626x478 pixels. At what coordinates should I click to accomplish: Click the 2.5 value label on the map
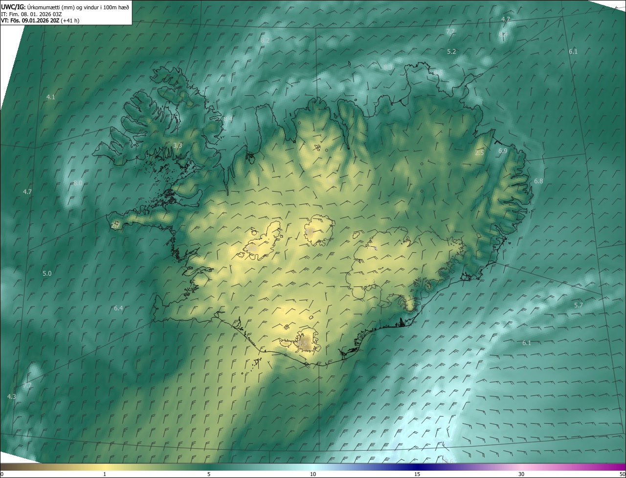pos(479,153)
